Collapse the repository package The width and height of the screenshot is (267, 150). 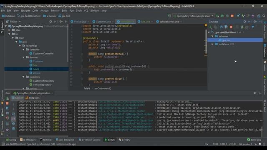click(23, 77)
